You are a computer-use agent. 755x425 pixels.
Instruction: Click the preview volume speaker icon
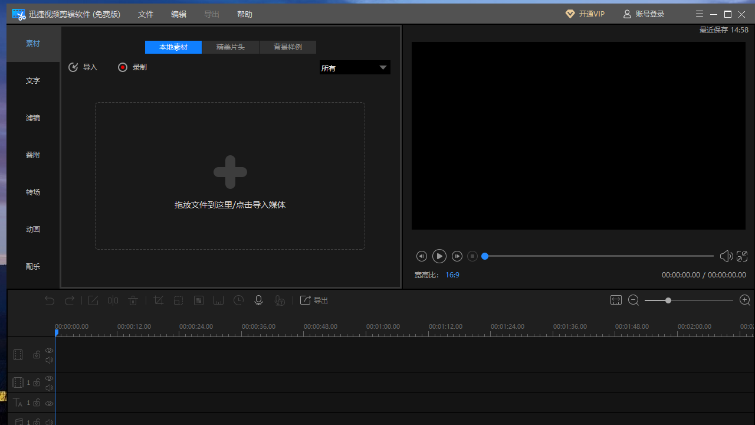726,256
